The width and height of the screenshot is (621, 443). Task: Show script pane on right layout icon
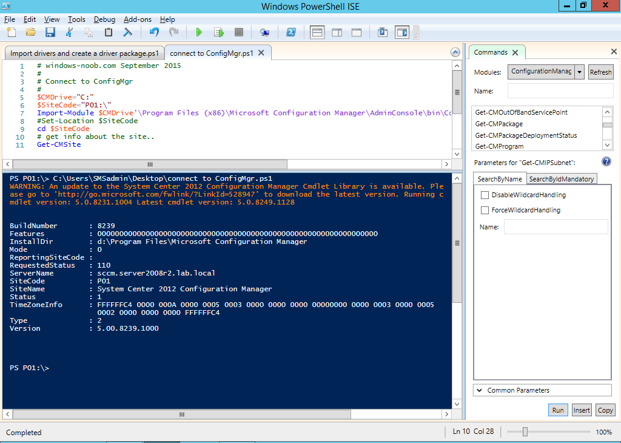(x=337, y=33)
